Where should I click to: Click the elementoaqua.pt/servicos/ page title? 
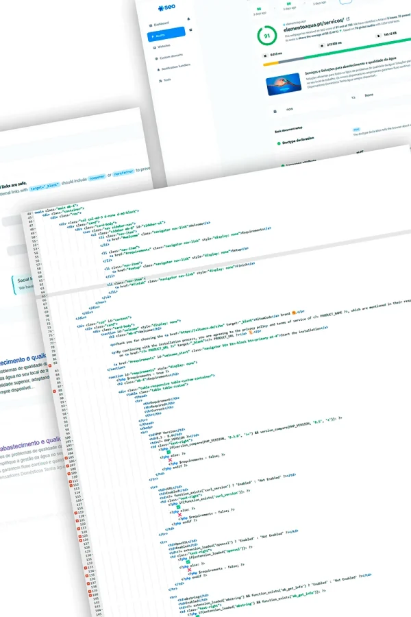(314, 21)
